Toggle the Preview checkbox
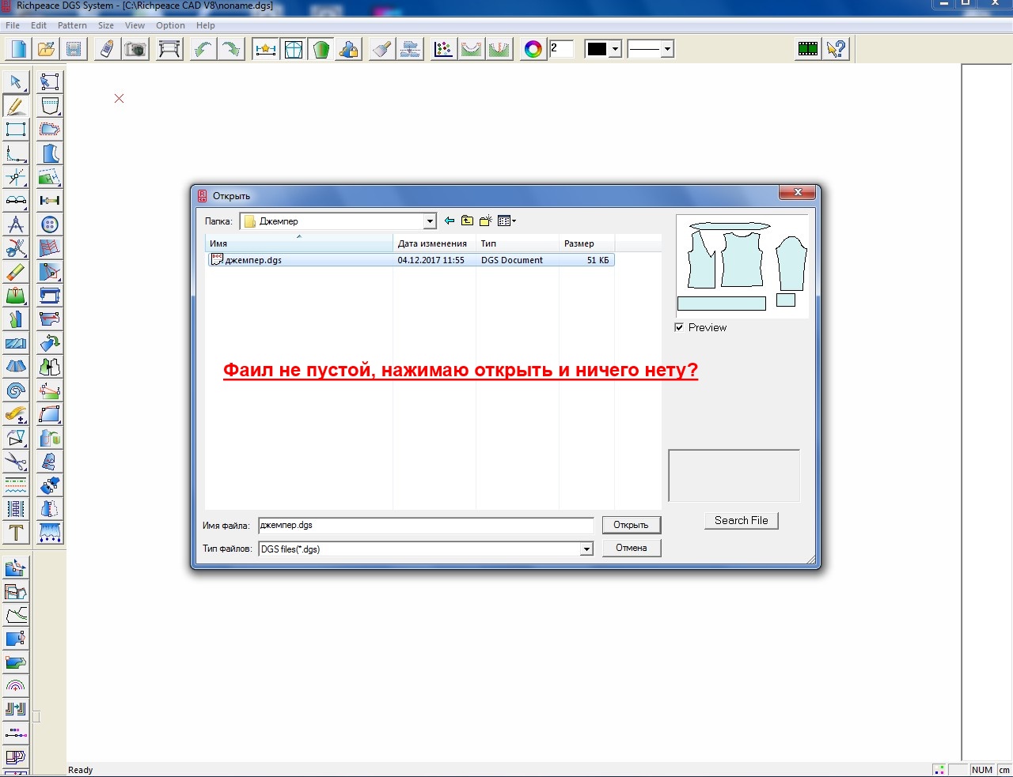Screen dimensions: 1013x777 click(x=679, y=327)
